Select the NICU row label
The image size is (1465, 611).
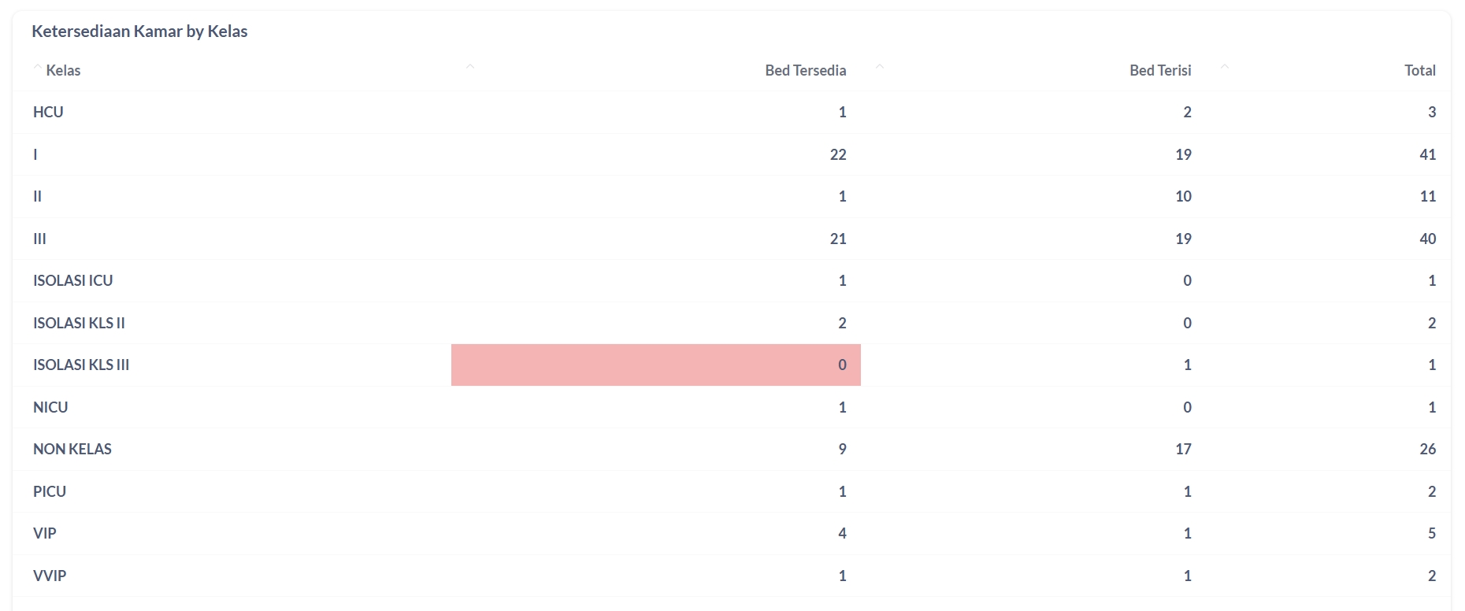[x=50, y=408]
